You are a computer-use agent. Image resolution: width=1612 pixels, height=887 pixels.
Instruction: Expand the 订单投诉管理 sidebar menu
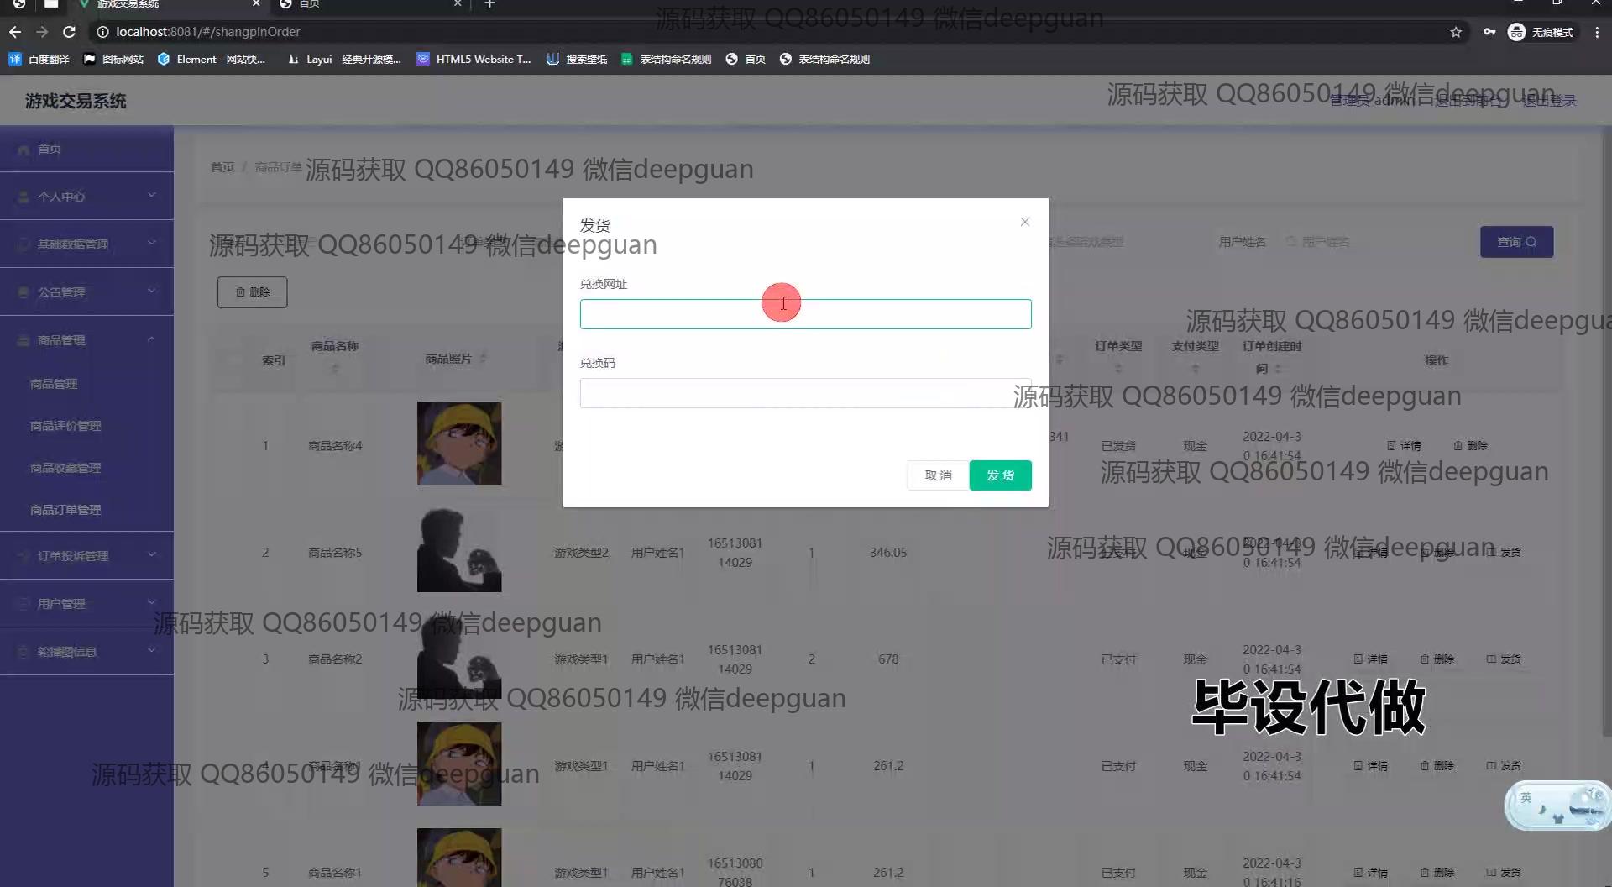click(86, 555)
